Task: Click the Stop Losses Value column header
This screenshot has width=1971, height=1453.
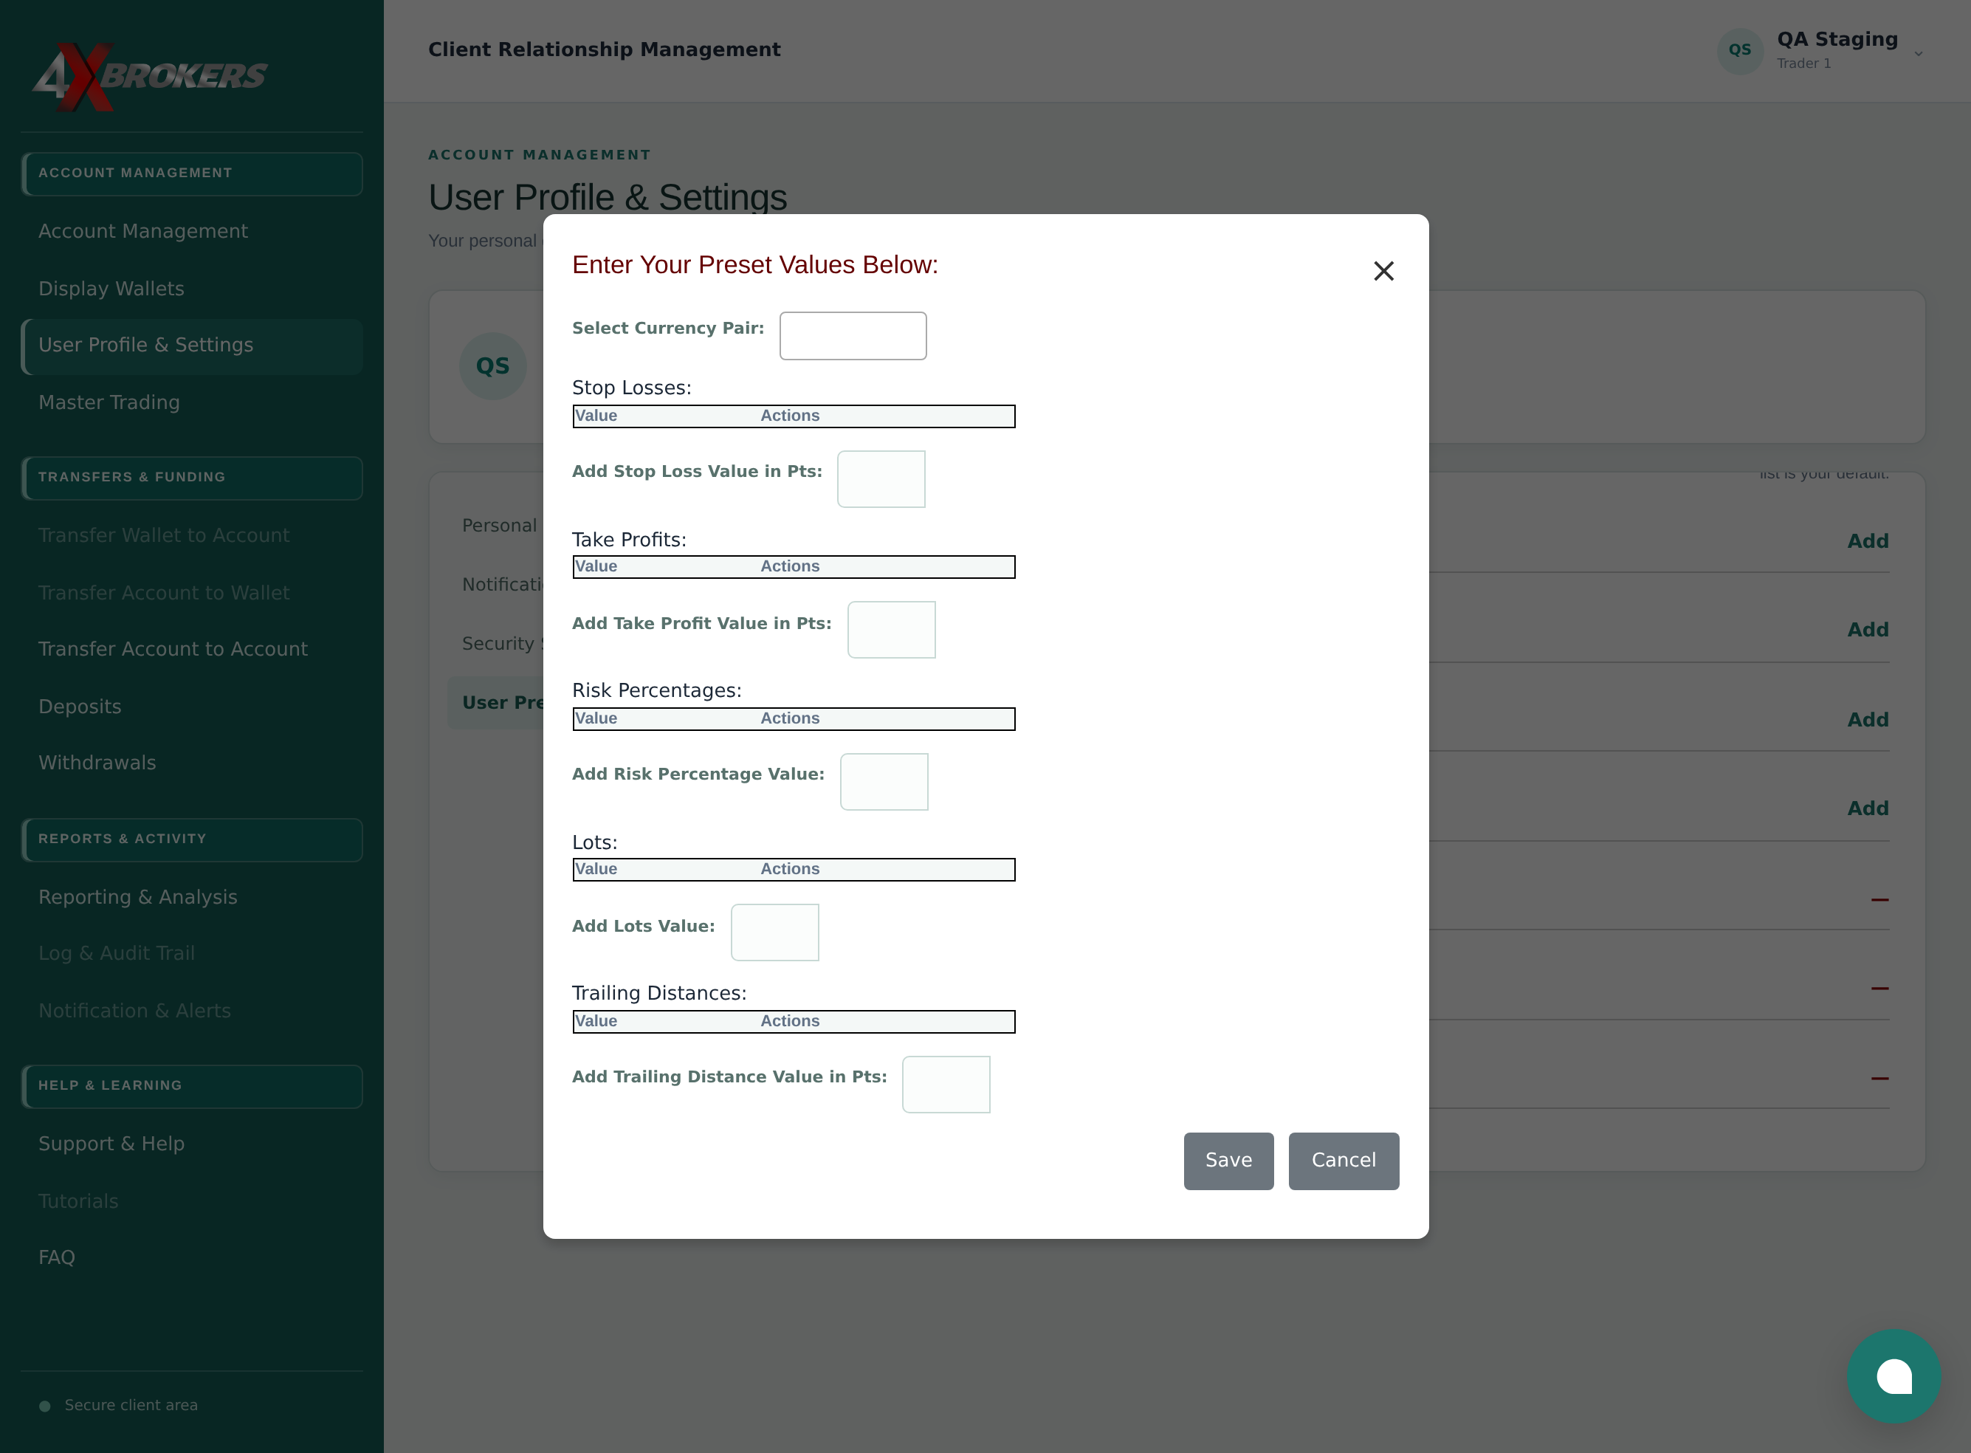Action: [596, 416]
